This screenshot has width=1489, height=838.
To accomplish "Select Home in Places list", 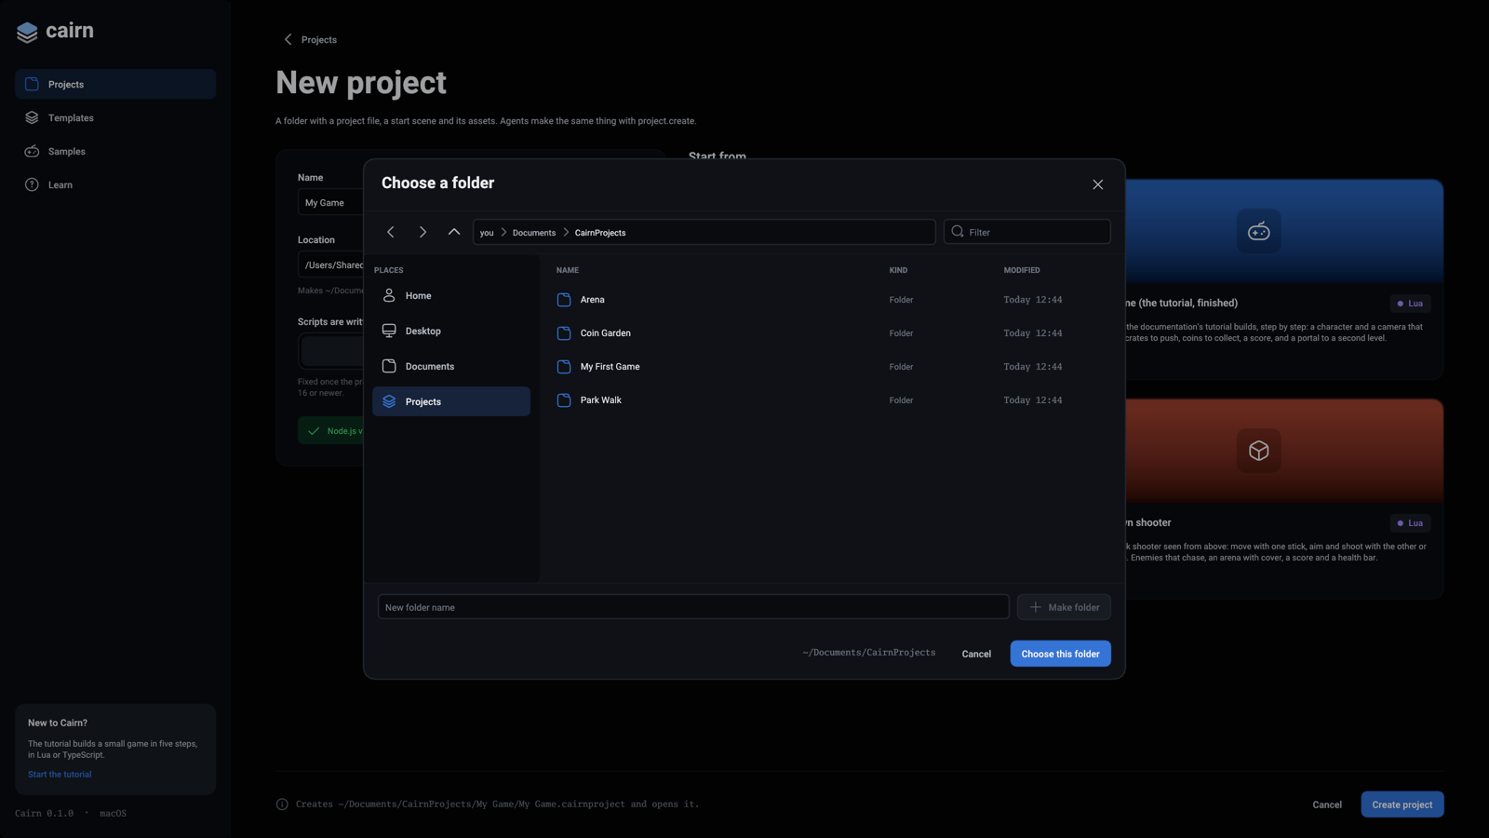I will (x=451, y=295).
